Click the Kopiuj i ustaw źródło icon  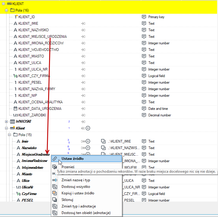(55, 193)
